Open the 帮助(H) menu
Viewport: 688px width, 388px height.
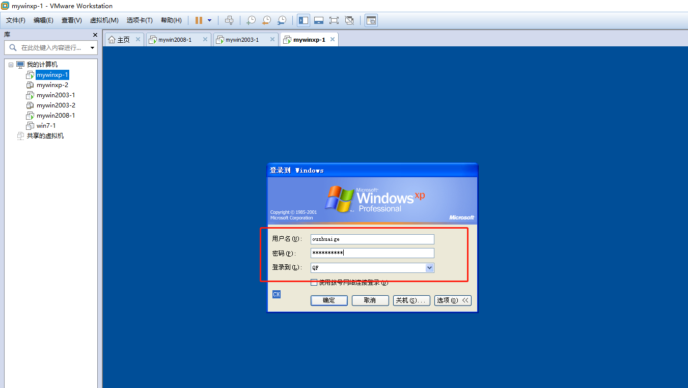click(x=171, y=20)
